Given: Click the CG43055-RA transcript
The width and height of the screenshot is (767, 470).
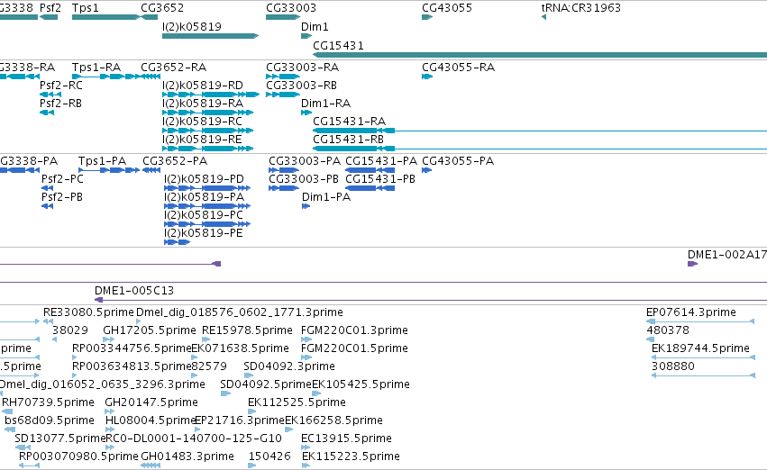Looking at the screenshot, I should point(427,77).
